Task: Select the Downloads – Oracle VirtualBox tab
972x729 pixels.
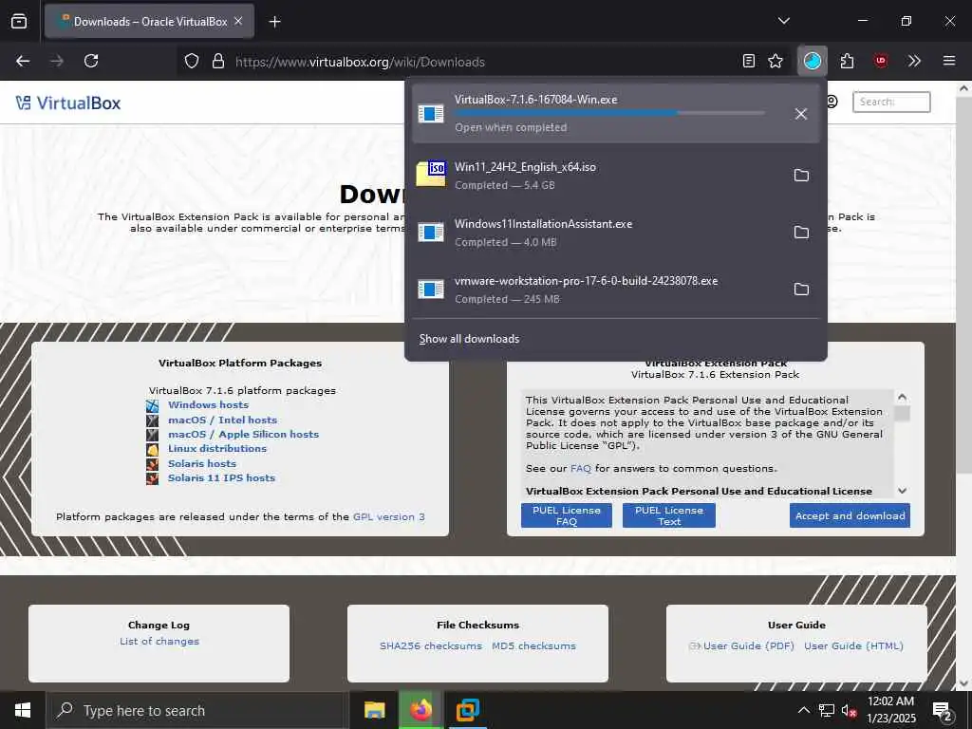Action: pos(149,21)
